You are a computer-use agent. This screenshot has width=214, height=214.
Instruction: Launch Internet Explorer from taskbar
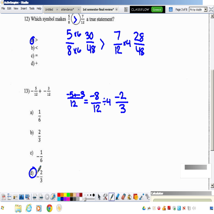[x=29, y=208]
